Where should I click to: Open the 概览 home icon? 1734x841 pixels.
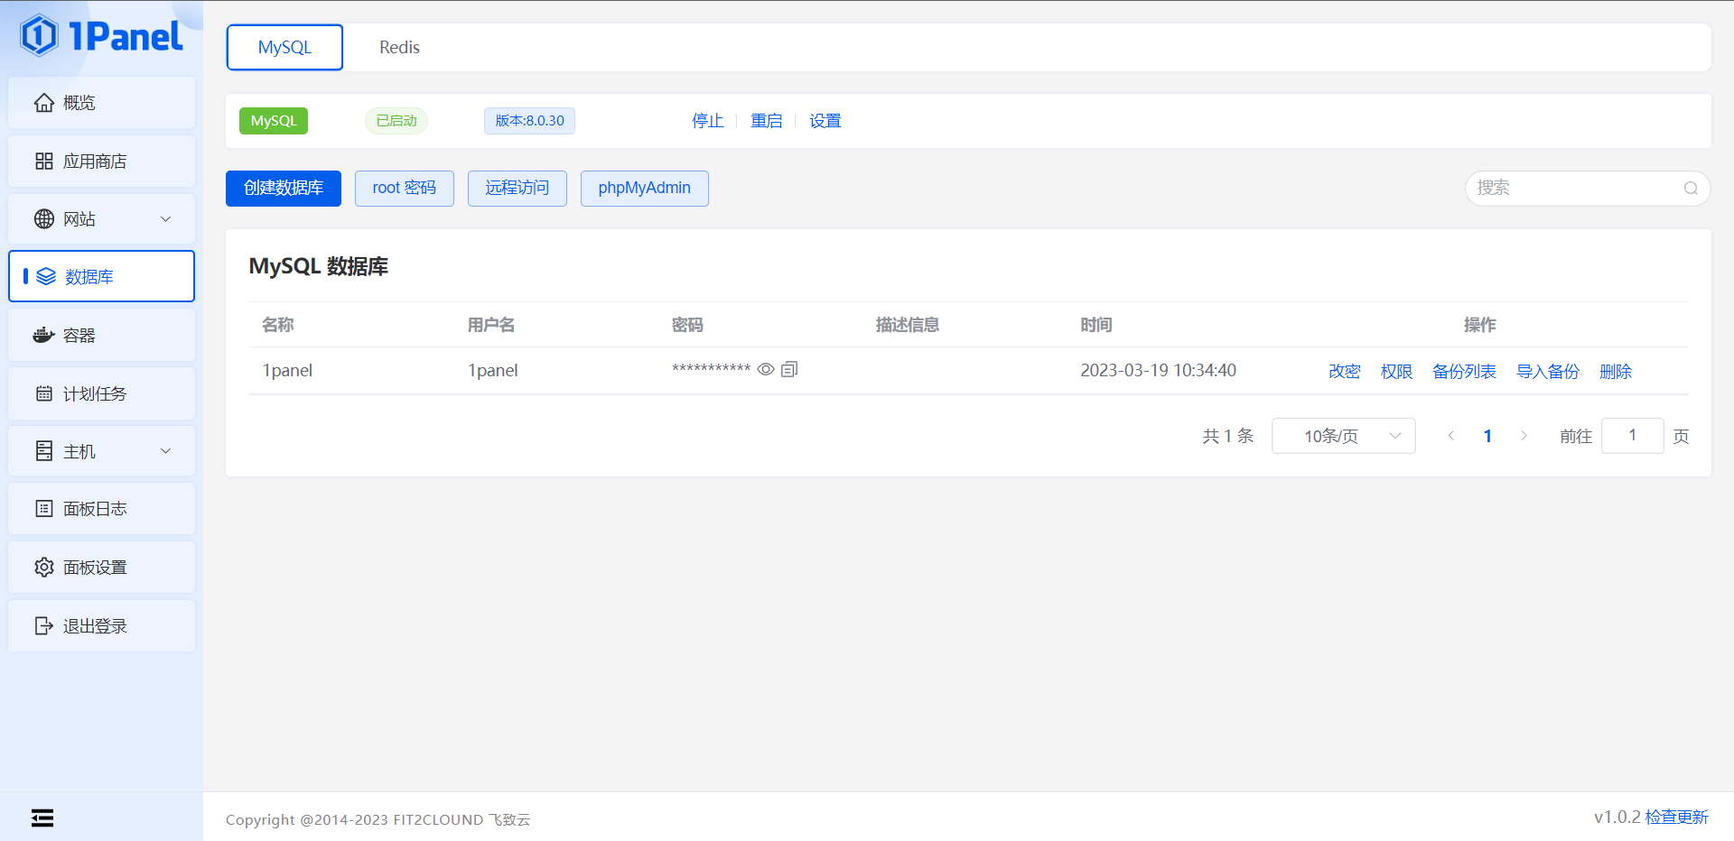tap(44, 103)
